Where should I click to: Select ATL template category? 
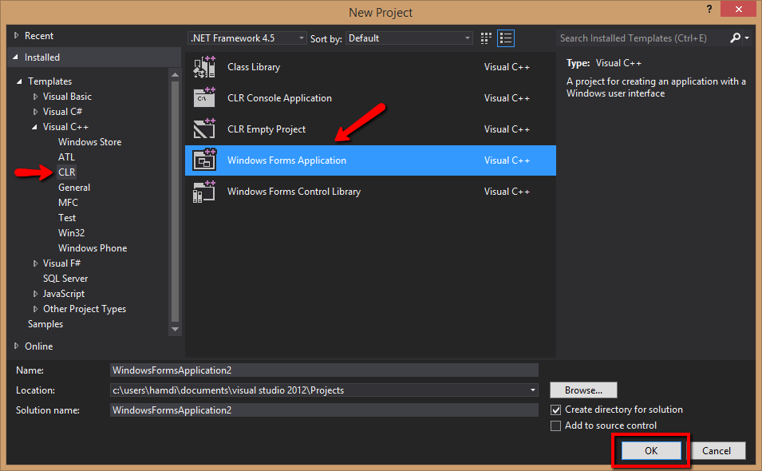tap(66, 157)
